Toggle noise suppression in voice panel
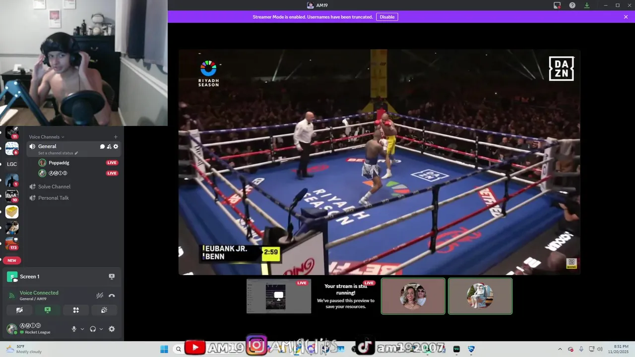635x357 pixels. pos(100,296)
